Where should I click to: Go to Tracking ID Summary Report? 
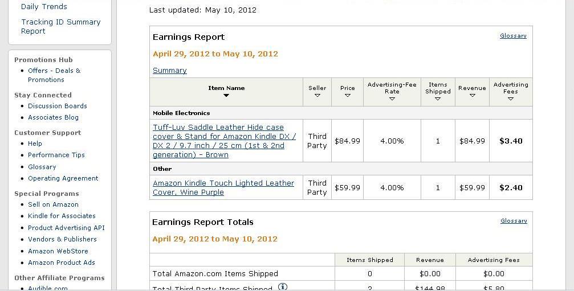tap(60, 26)
